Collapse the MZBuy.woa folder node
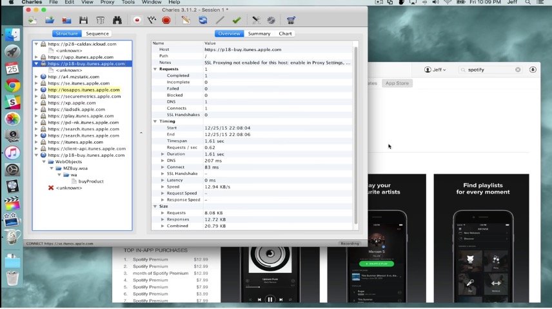This screenshot has width=552, height=309. click(x=52, y=168)
